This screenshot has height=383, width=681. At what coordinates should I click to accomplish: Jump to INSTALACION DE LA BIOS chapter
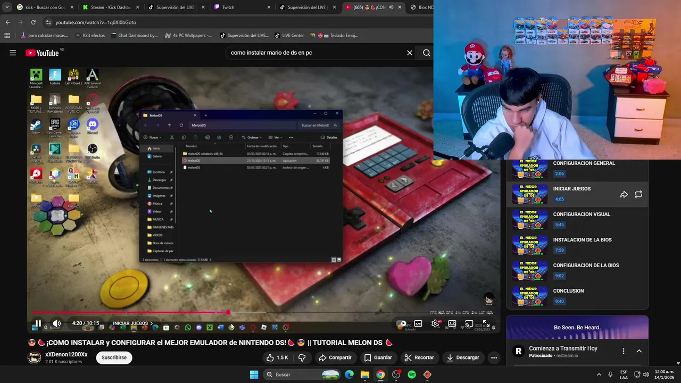pyautogui.click(x=577, y=246)
